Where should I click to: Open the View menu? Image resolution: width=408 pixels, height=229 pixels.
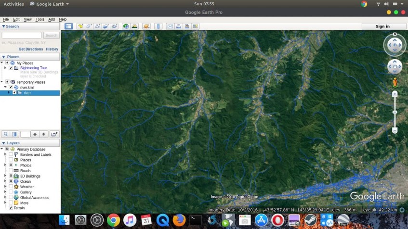(x=27, y=19)
